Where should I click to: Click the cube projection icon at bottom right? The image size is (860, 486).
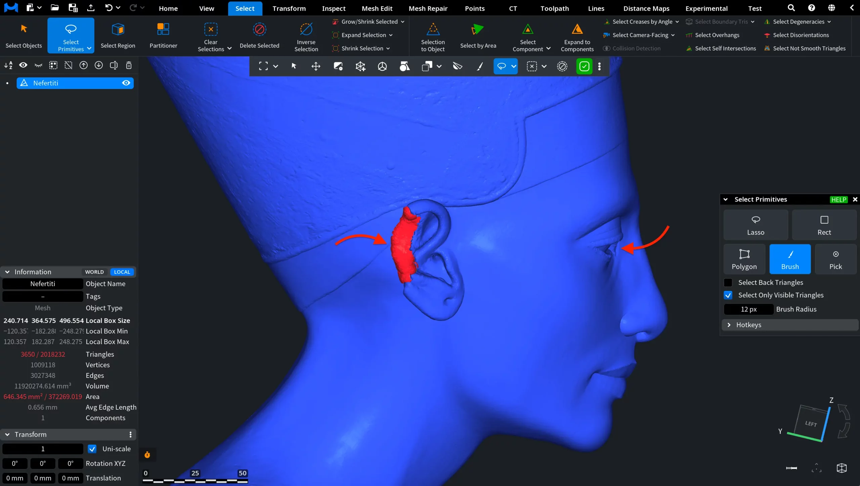pyautogui.click(x=842, y=468)
